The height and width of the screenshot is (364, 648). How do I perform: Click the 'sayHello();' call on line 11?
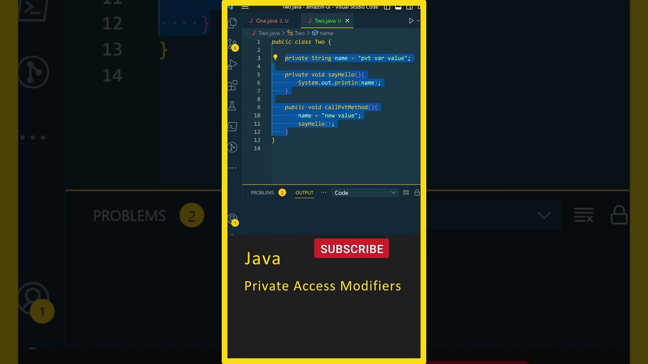(x=316, y=123)
